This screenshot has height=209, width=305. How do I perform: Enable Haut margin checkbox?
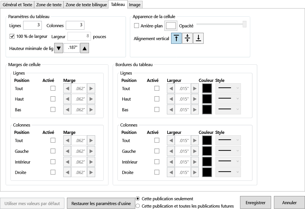53,99
